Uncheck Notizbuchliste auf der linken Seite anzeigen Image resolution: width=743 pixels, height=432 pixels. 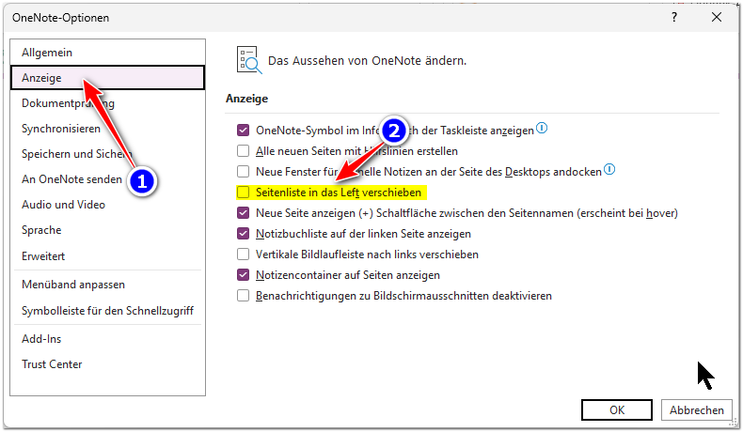(x=243, y=234)
